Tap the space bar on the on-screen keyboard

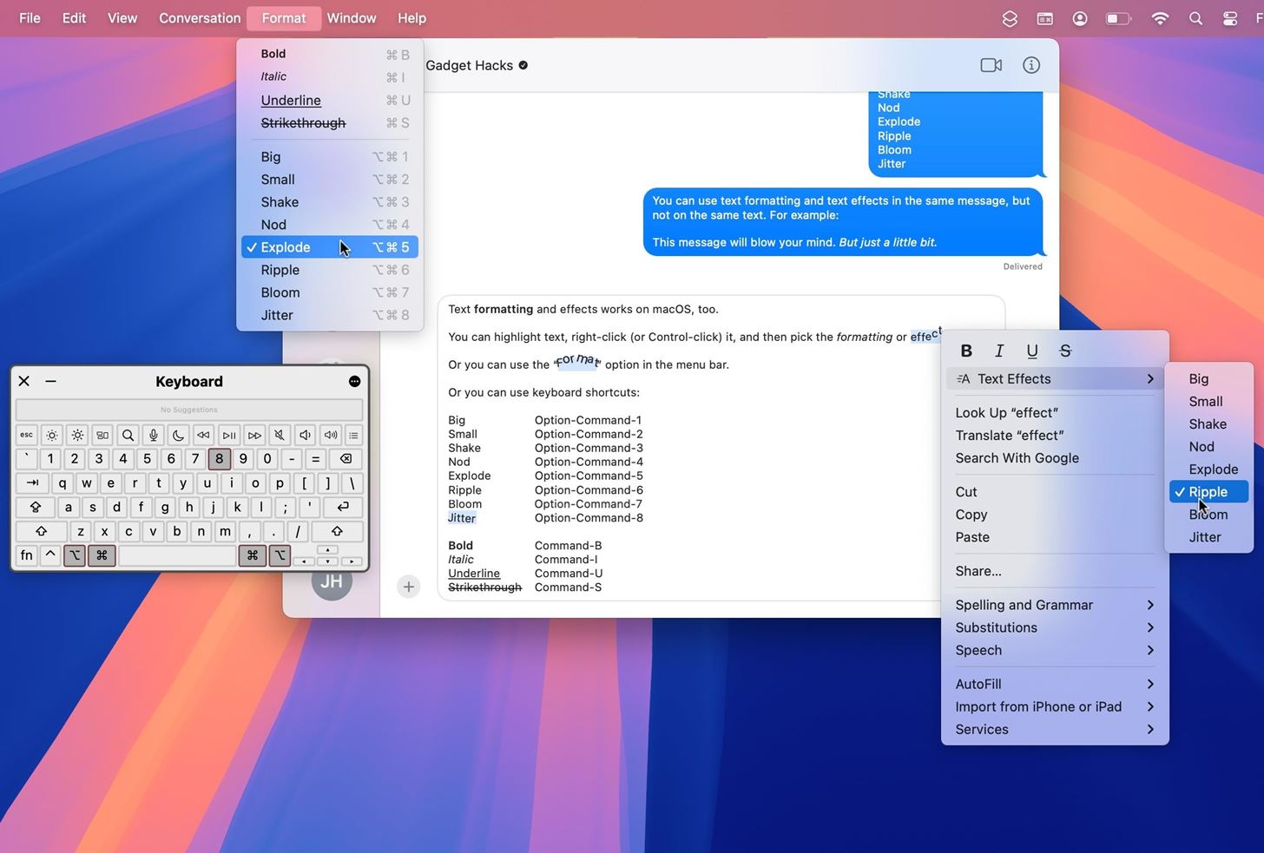(177, 554)
